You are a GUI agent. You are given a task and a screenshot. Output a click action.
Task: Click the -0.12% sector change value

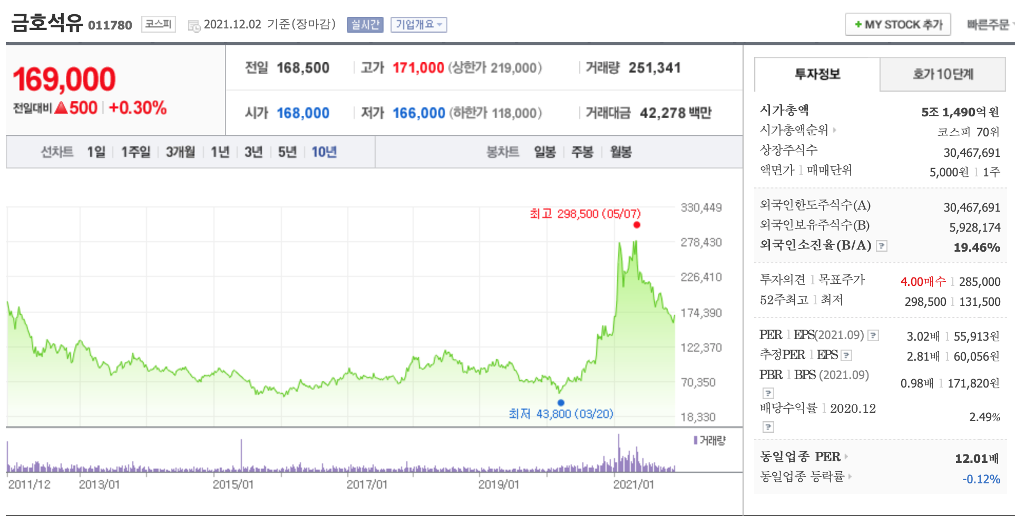[x=981, y=479]
